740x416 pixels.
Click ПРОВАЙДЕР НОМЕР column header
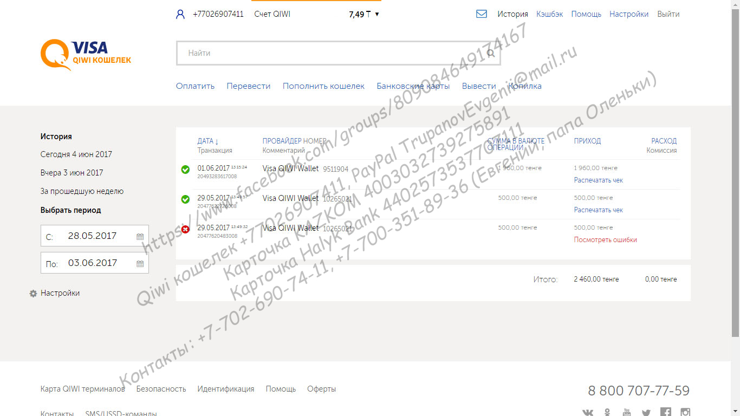295,141
